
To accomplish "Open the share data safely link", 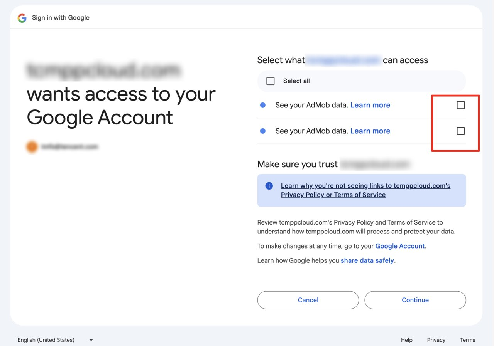I will [x=367, y=260].
